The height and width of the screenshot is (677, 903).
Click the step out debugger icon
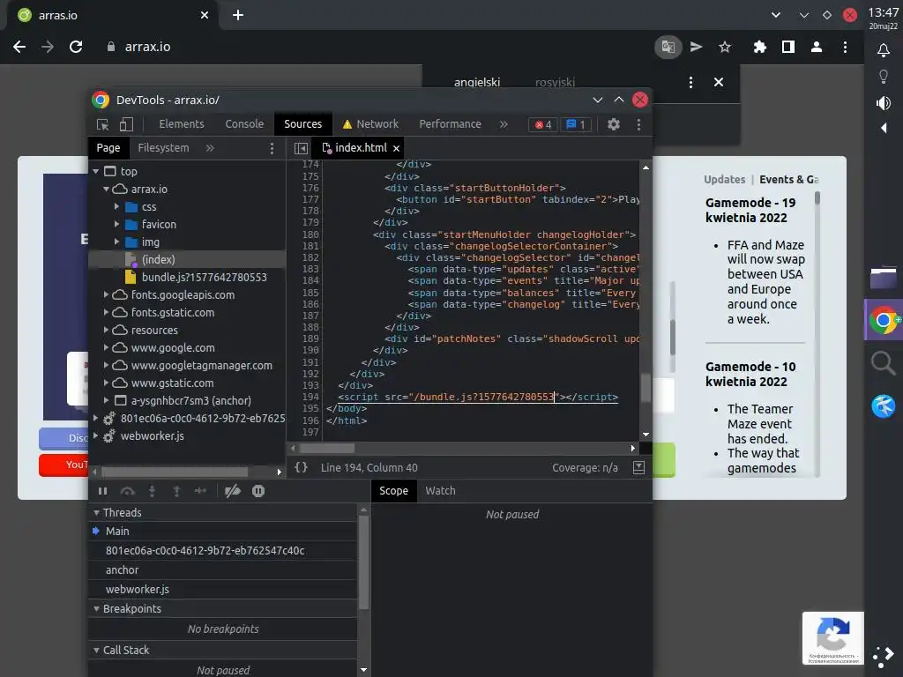pos(176,491)
